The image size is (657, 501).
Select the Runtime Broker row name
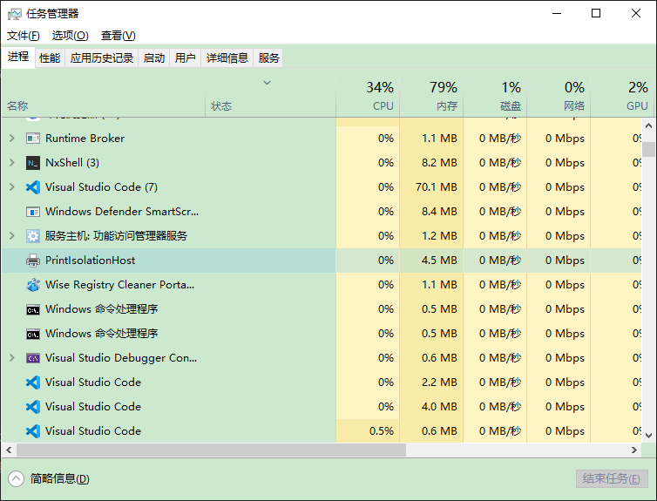(x=85, y=139)
